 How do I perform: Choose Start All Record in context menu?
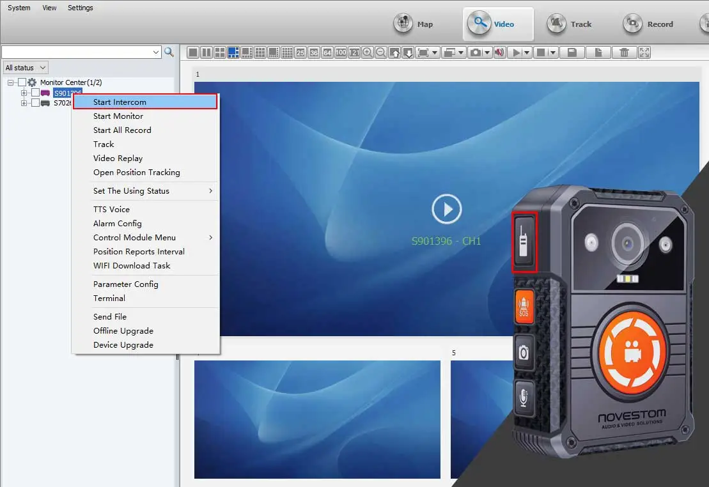click(x=145, y=130)
